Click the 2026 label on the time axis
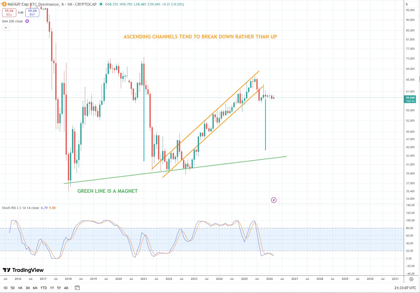 tap(270, 279)
